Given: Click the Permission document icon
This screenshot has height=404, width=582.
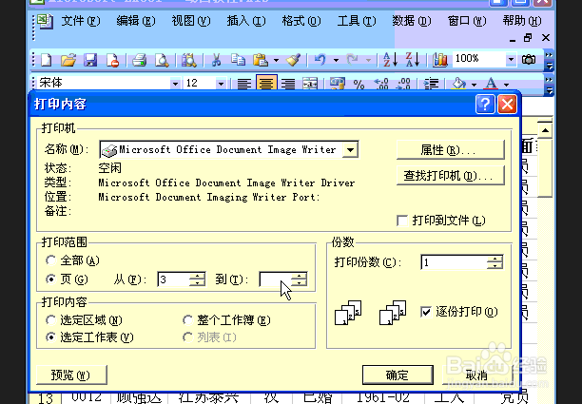Looking at the screenshot, I should (112, 60).
